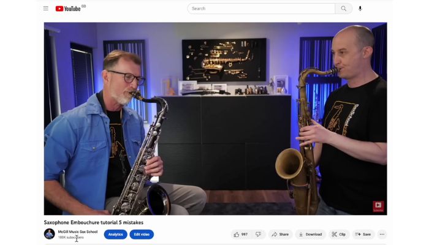Viewport: 429px width, 245px height.
Task: Click the 100K subscribers text
Action: pos(70,237)
